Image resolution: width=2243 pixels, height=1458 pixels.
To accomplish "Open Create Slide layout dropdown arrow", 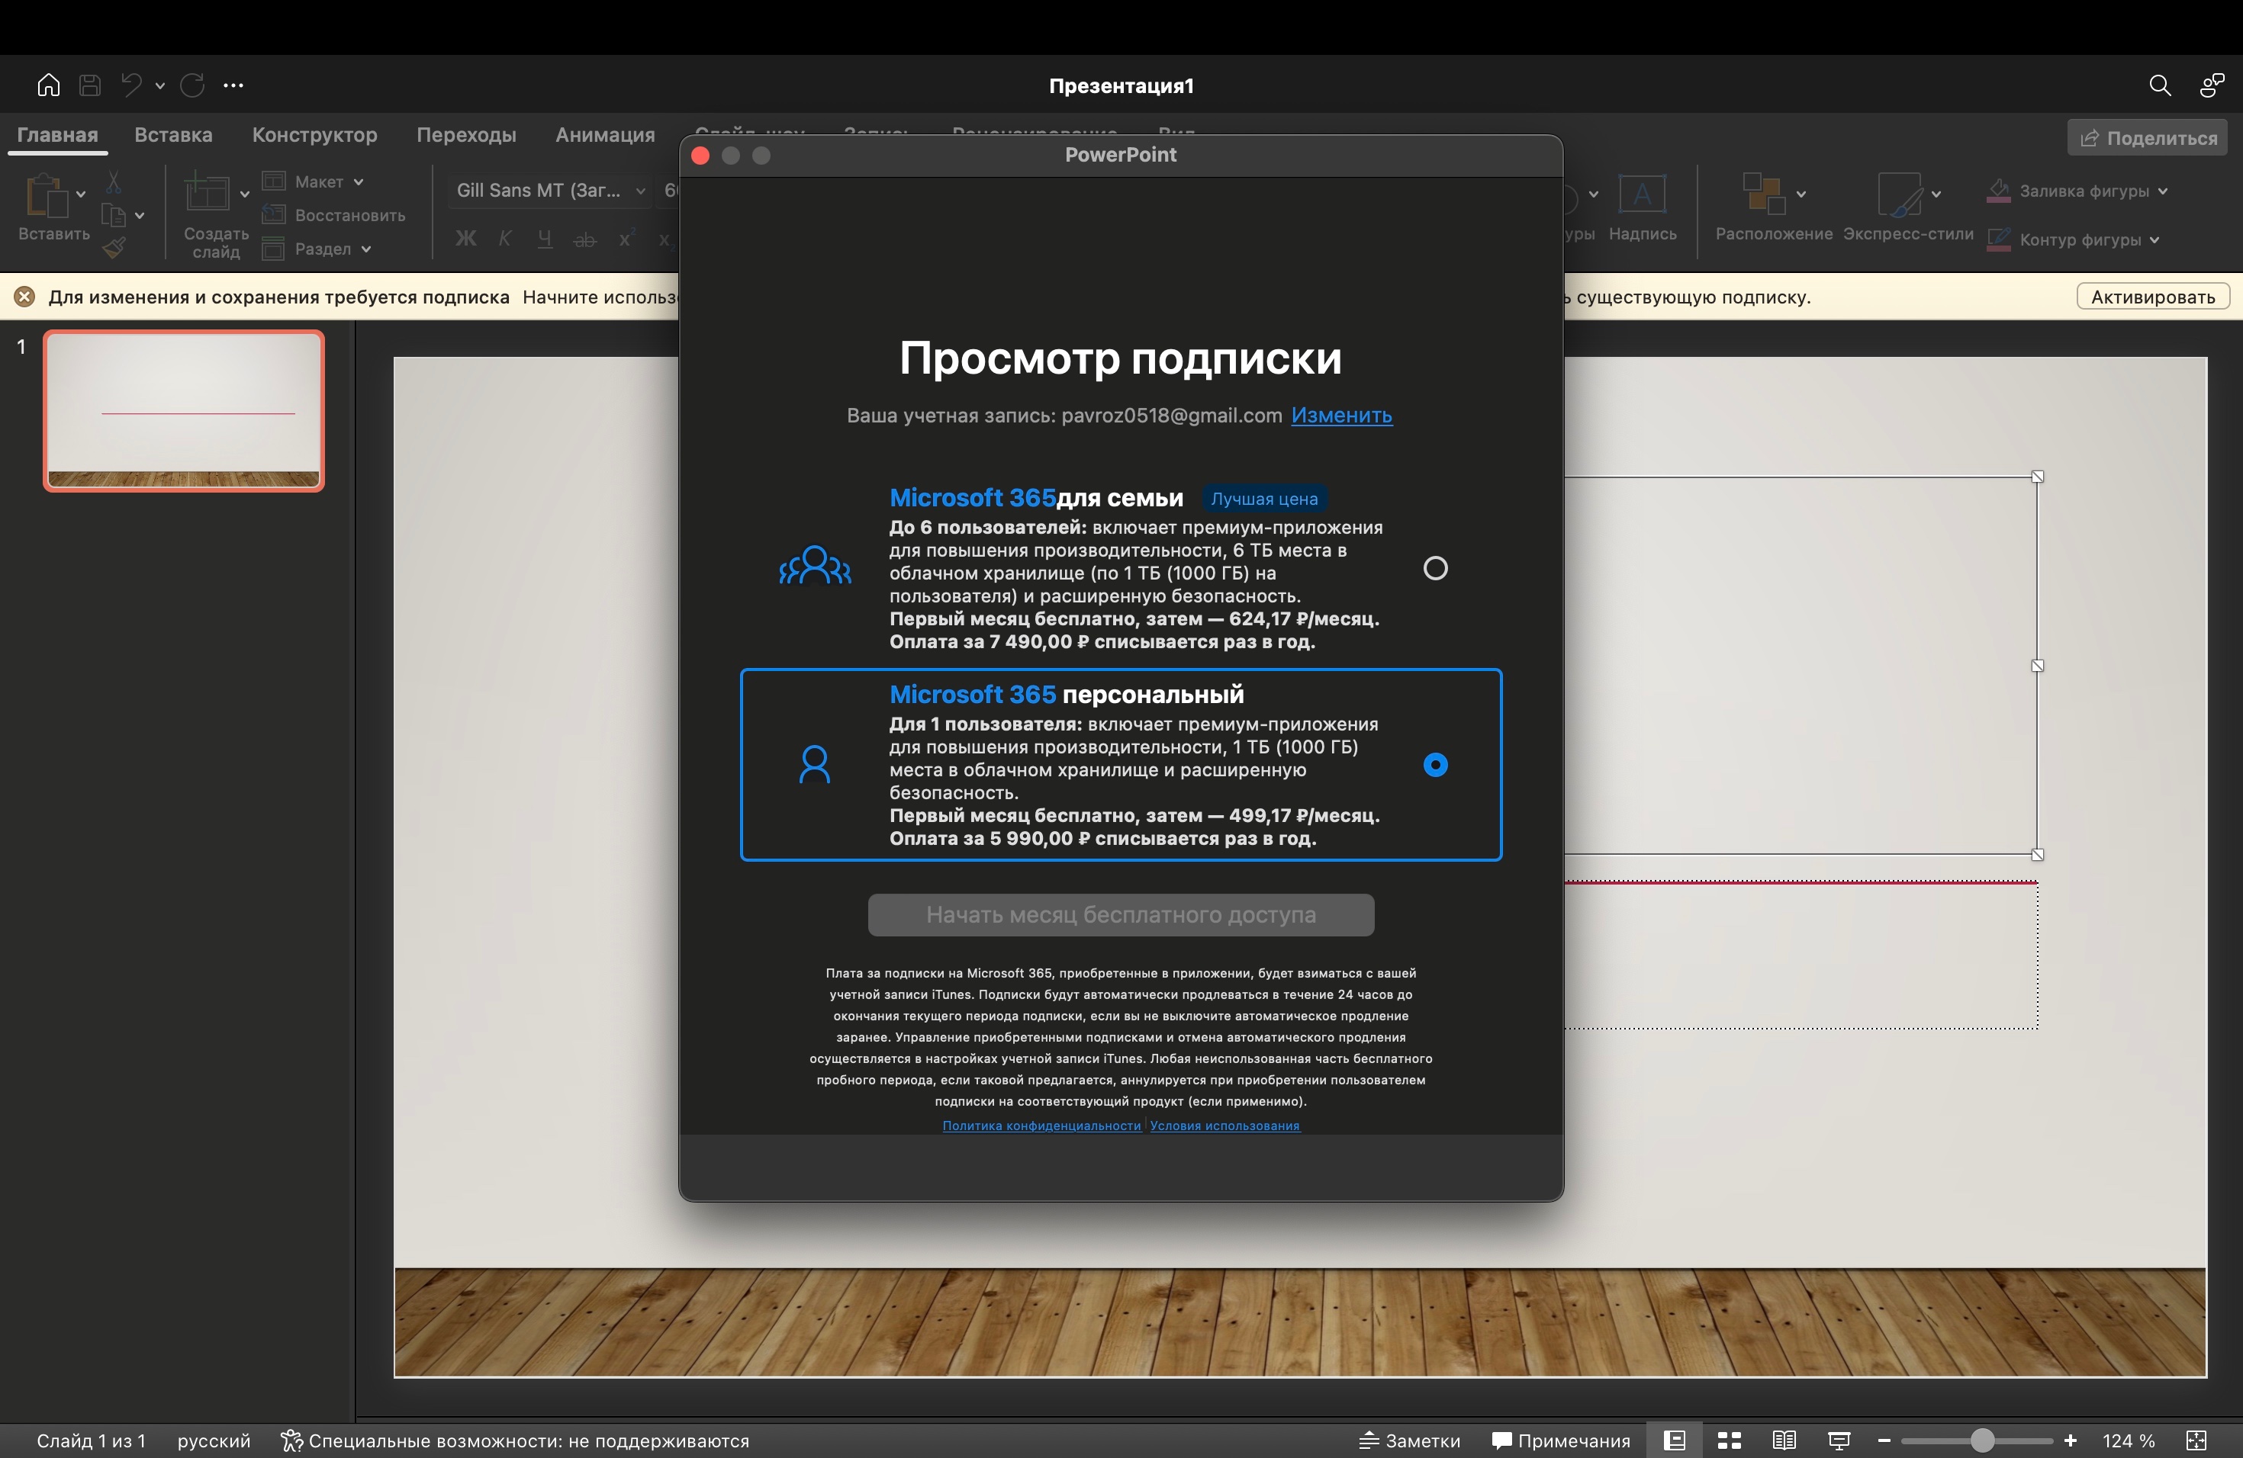I will (x=244, y=194).
